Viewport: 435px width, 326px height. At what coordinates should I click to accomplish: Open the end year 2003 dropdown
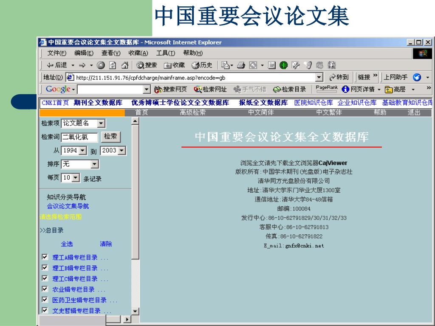point(121,151)
